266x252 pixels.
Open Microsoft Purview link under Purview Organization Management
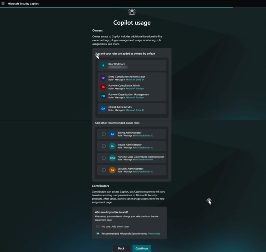[135, 98]
